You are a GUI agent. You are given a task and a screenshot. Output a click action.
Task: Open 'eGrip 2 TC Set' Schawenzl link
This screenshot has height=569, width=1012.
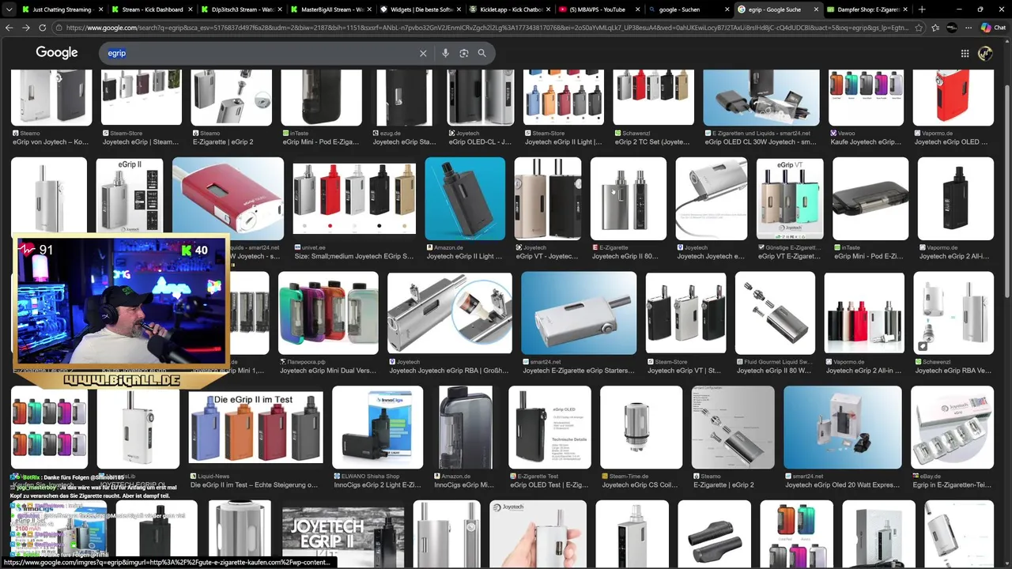pos(651,142)
